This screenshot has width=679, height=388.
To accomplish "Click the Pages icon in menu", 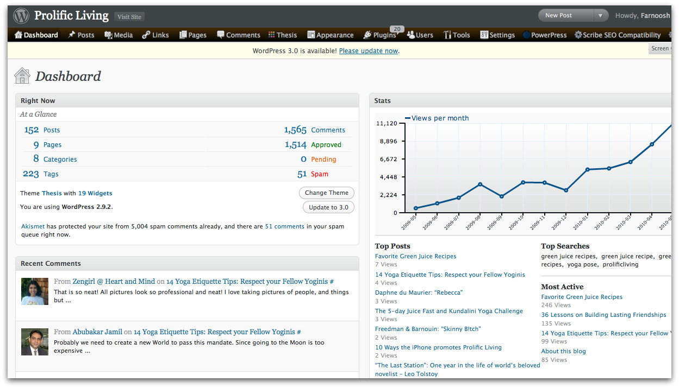I will pyautogui.click(x=183, y=35).
